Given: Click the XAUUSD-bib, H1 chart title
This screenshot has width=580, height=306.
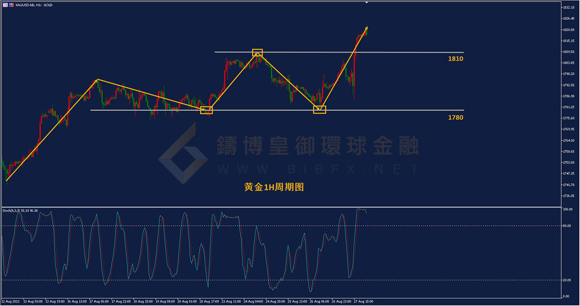Looking at the screenshot, I should (34, 4).
